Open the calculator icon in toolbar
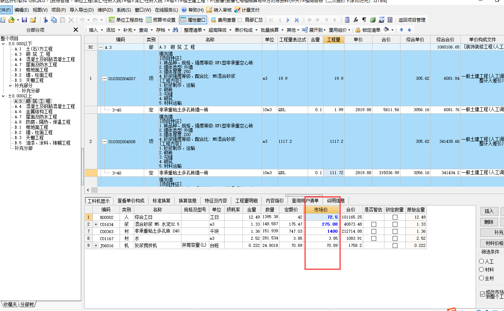504x311 pixels. coord(347,20)
